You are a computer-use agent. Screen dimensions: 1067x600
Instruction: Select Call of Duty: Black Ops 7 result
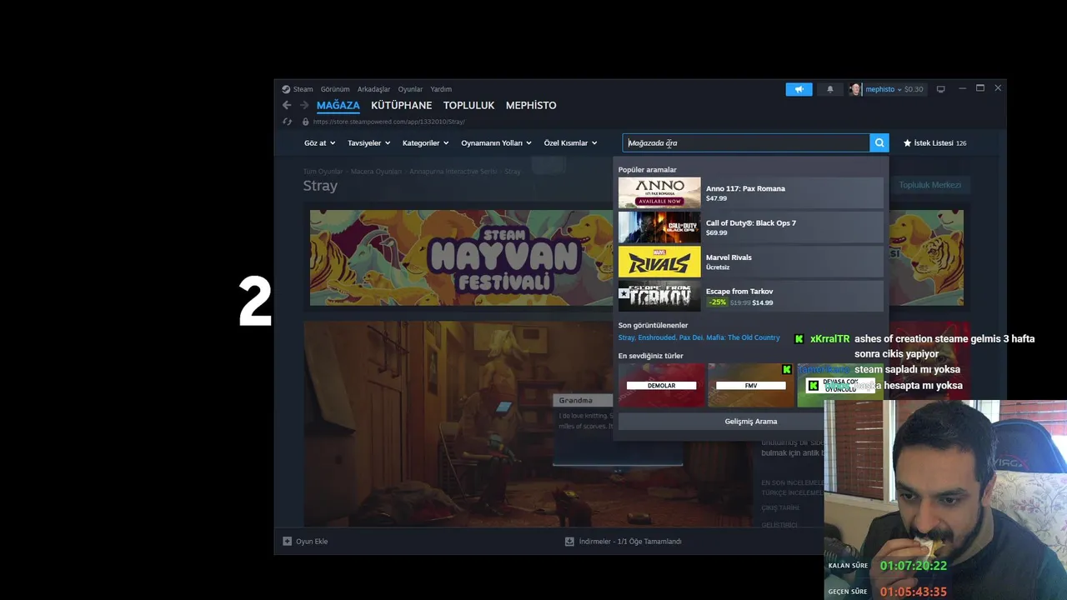coord(750,227)
